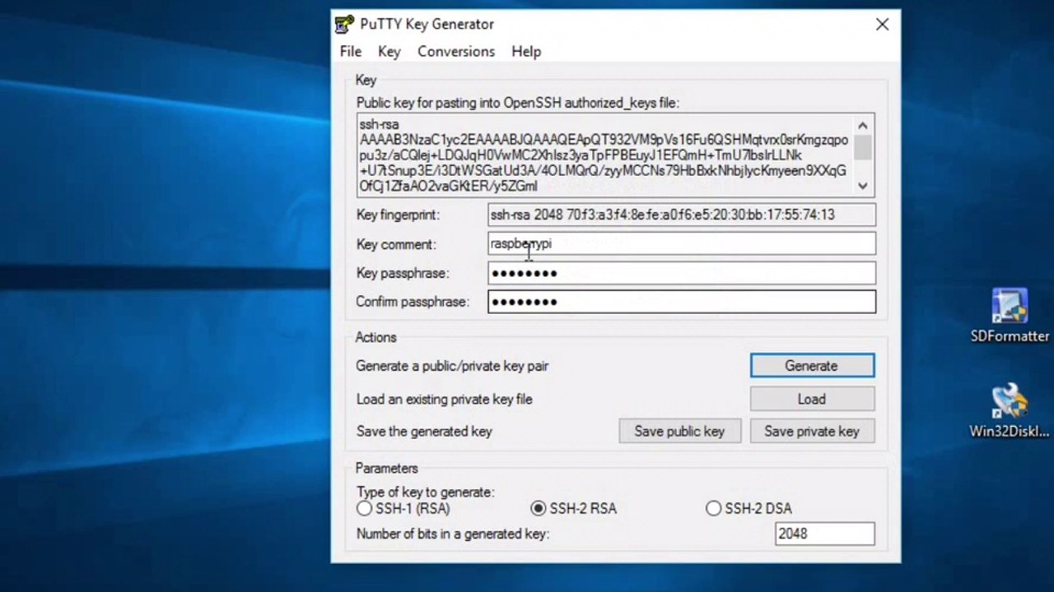Click Load to open existing private key
Image resolution: width=1054 pixels, height=592 pixels.
[x=812, y=399]
